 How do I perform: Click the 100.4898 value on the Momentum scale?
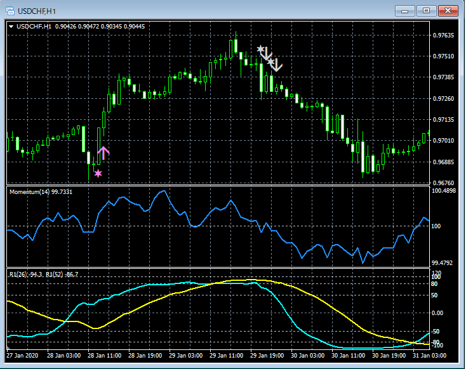(444, 190)
